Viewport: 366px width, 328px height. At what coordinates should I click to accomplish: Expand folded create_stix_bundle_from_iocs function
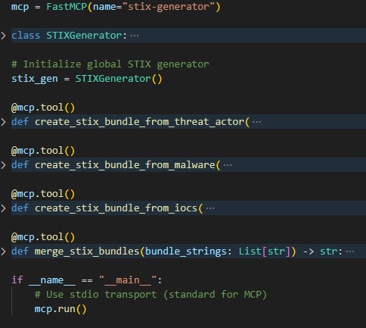[3, 208]
